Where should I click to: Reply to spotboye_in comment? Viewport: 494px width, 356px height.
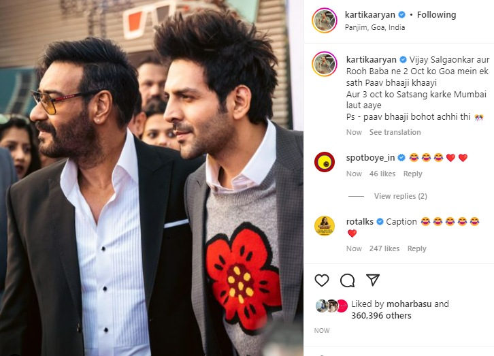click(x=413, y=174)
